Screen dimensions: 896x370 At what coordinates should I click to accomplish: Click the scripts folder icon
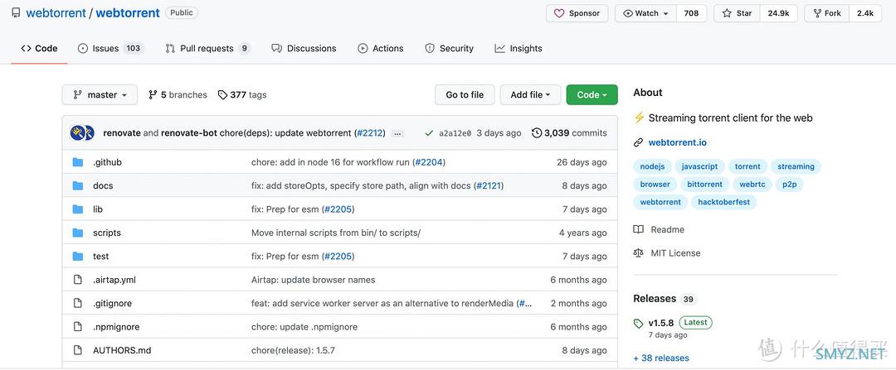[x=78, y=233]
